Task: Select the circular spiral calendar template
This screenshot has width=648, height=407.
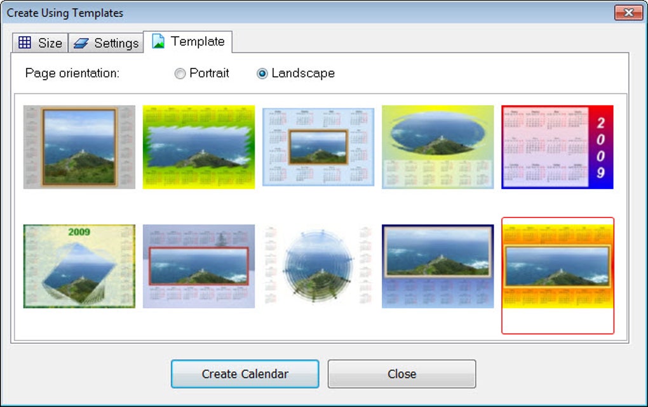Action: point(318,266)
